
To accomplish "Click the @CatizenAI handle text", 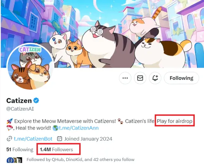I will click(20, 109).
